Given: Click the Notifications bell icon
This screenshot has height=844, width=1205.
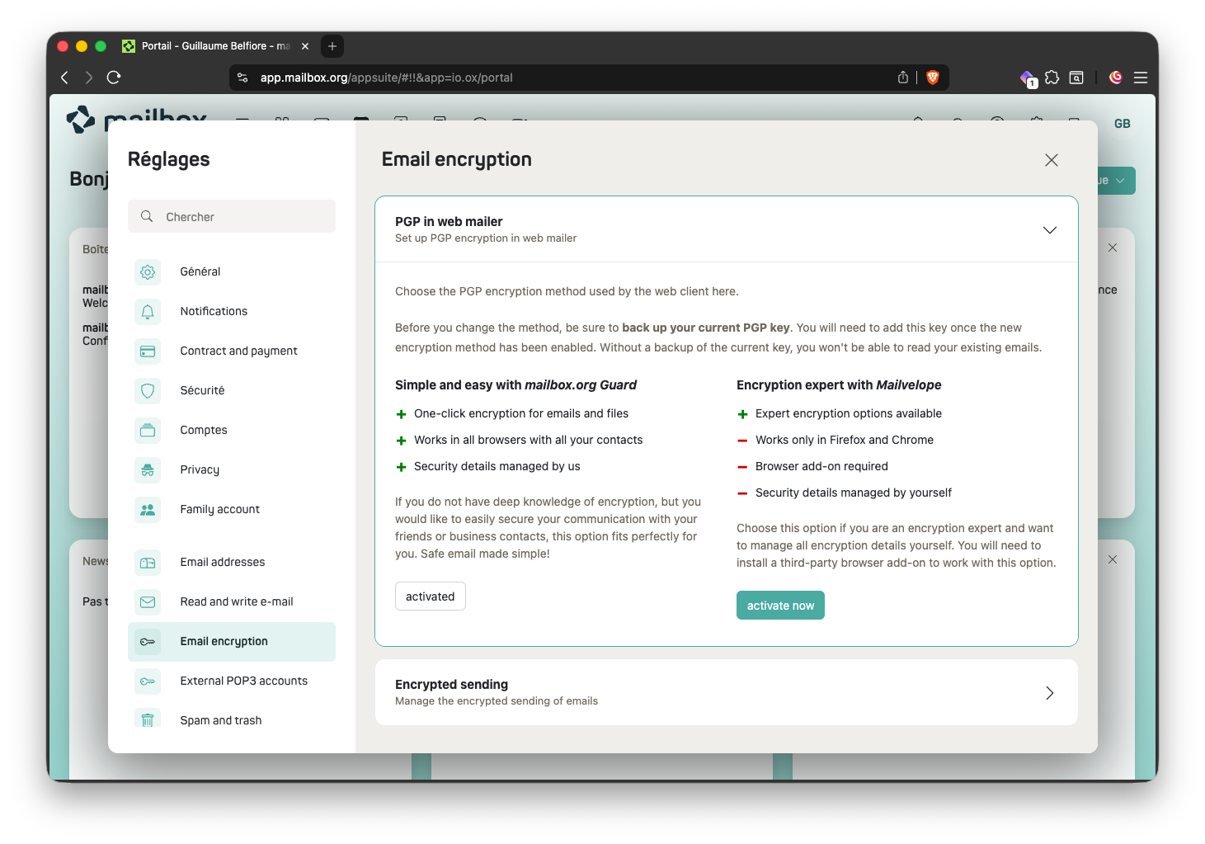Looking at the screenshot, I should tap(148, 311).
